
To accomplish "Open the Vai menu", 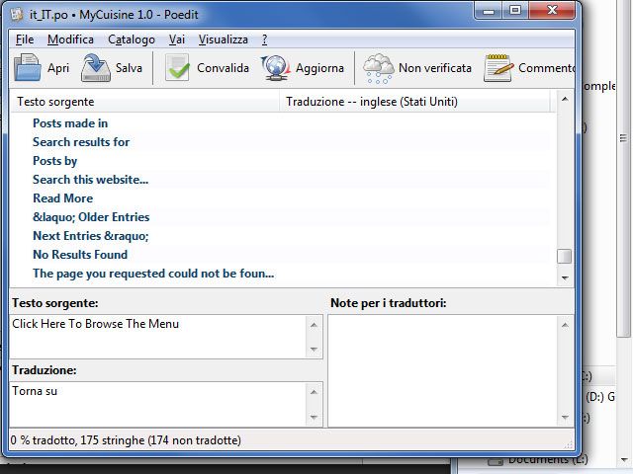I will 177,39.
